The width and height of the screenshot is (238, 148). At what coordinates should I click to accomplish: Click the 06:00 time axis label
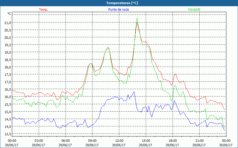[65, 141]
